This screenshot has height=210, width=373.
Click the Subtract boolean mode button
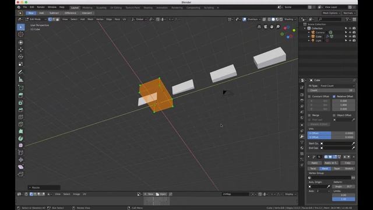(54, 13)
